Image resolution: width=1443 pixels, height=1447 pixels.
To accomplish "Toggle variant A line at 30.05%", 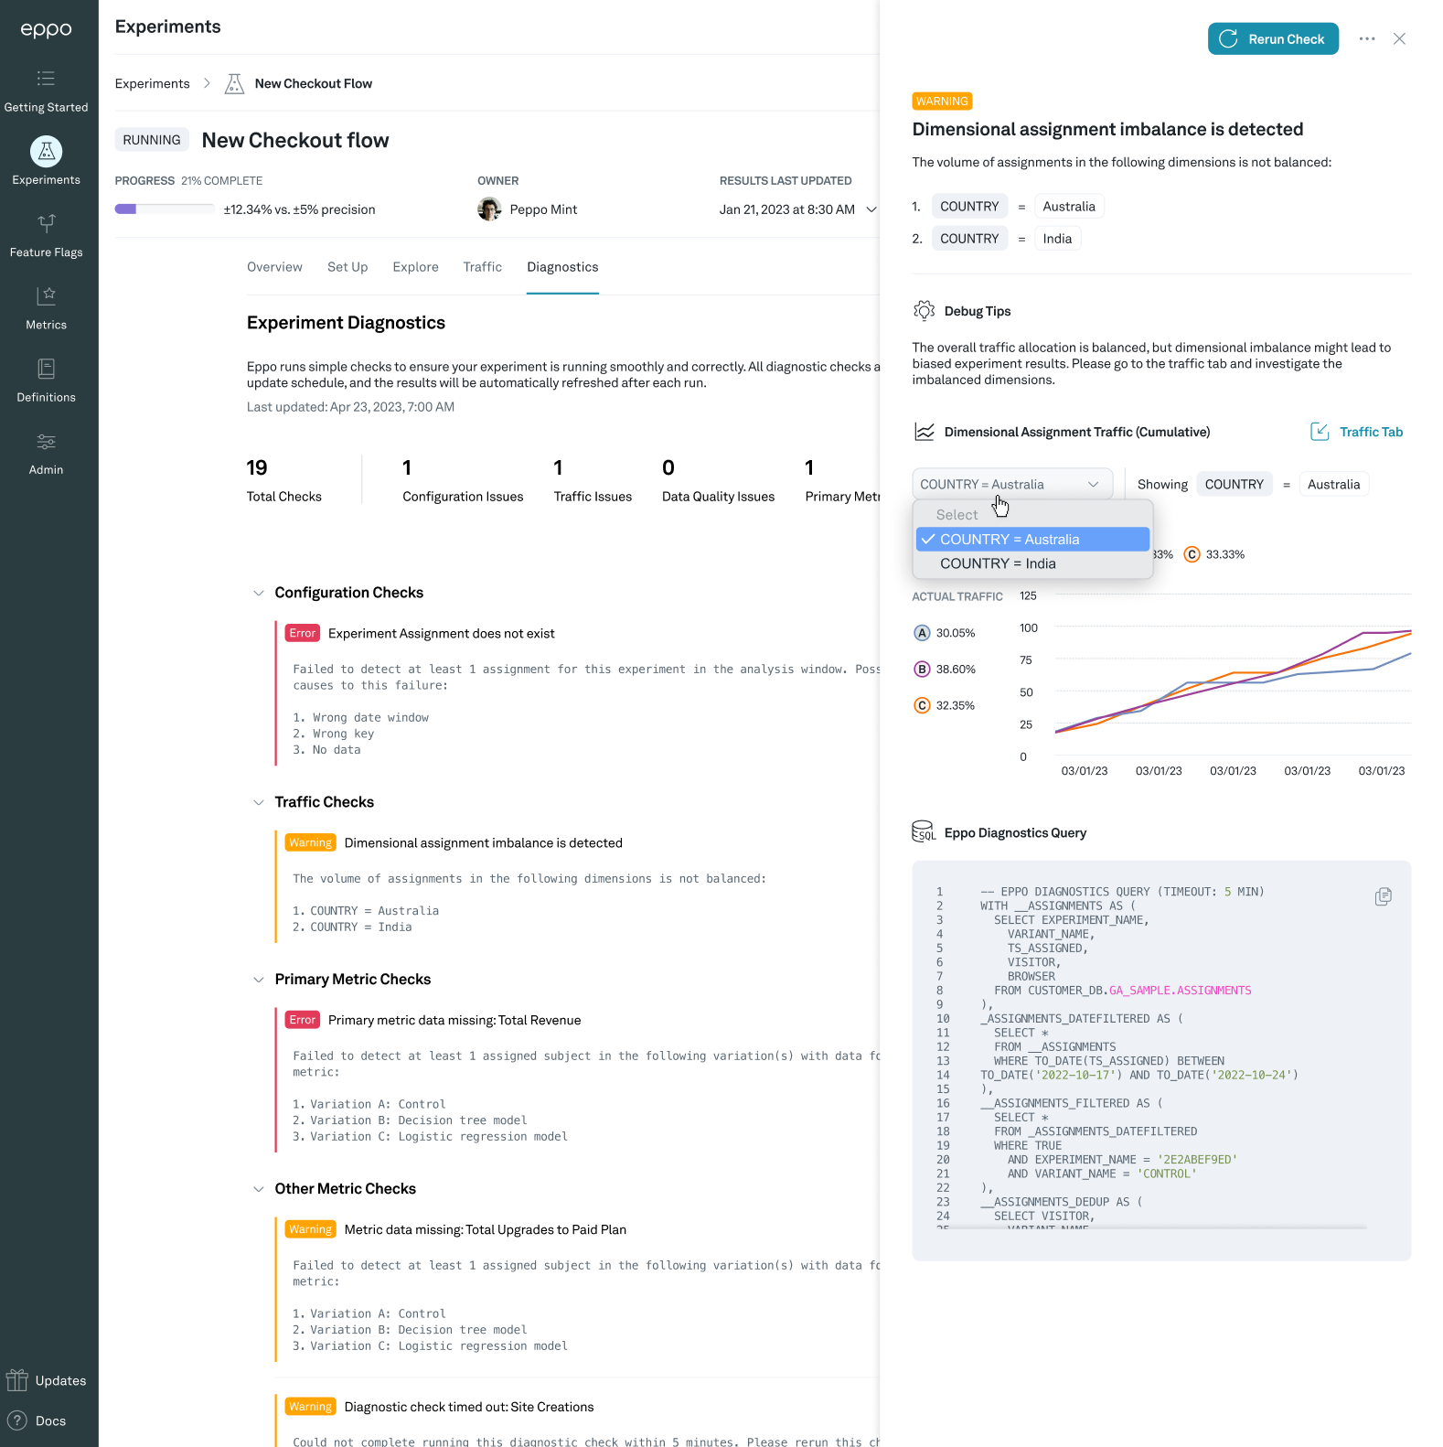I will coord(922,633).
